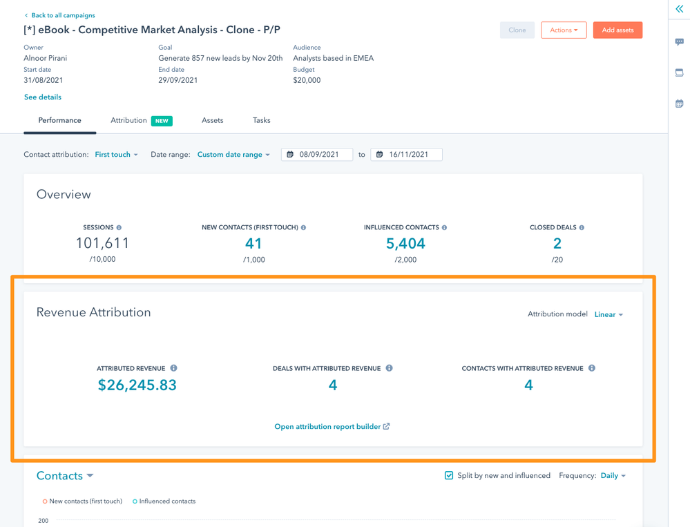Toggle New contacts (first touch) legend series
This screenshot has height=527, width=690.
[82, 501]
